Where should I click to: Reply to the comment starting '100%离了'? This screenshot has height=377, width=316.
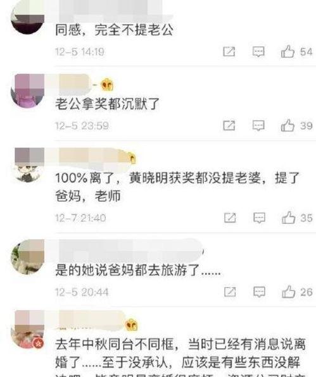click(259, 218)
